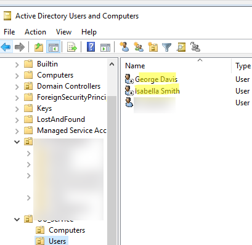
Task: Expand the Computers container at top
Action: 17,76
